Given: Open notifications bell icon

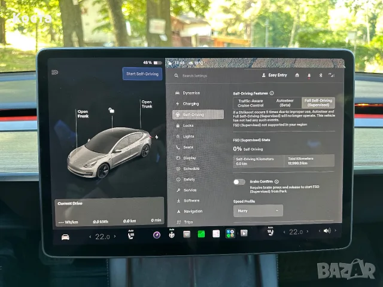Looking at the screenshot, I should pos(309,76).
